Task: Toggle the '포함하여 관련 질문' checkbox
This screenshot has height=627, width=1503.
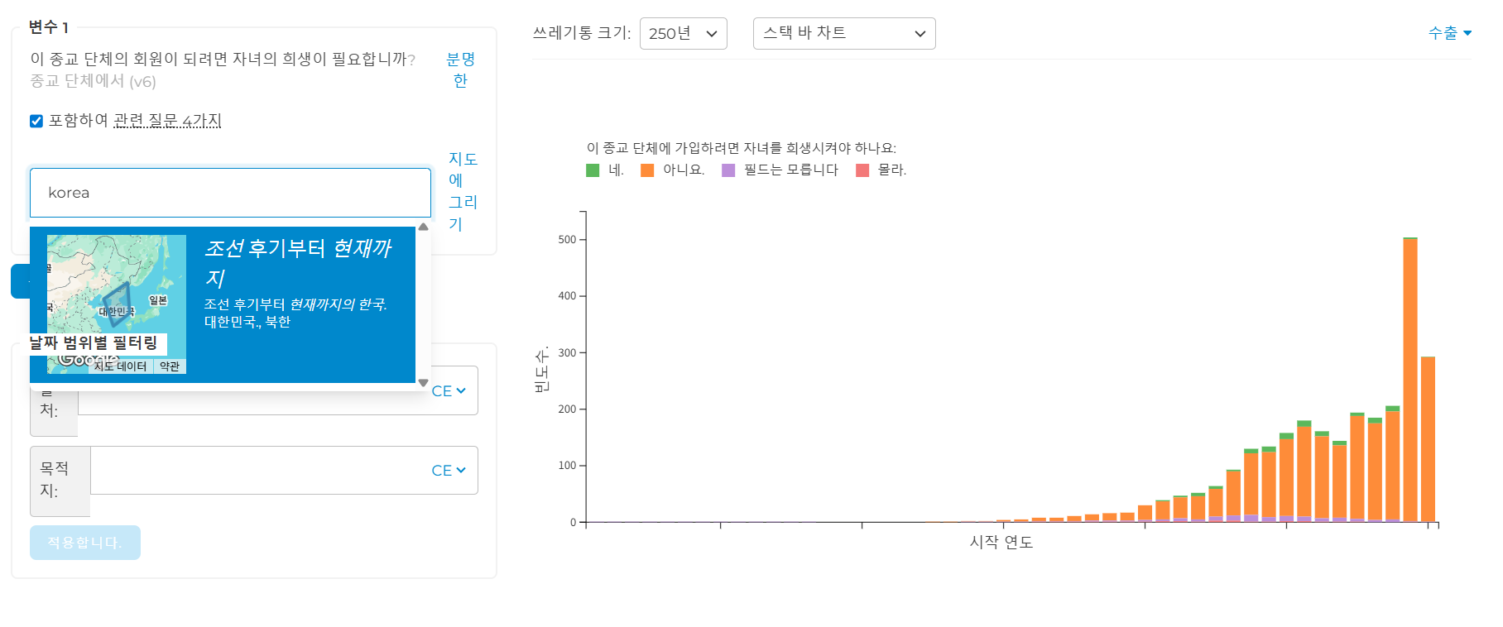Action: 36,121
